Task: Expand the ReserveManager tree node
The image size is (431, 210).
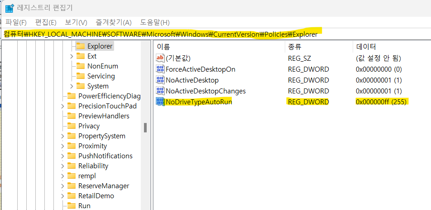Action: pos(62,186)
